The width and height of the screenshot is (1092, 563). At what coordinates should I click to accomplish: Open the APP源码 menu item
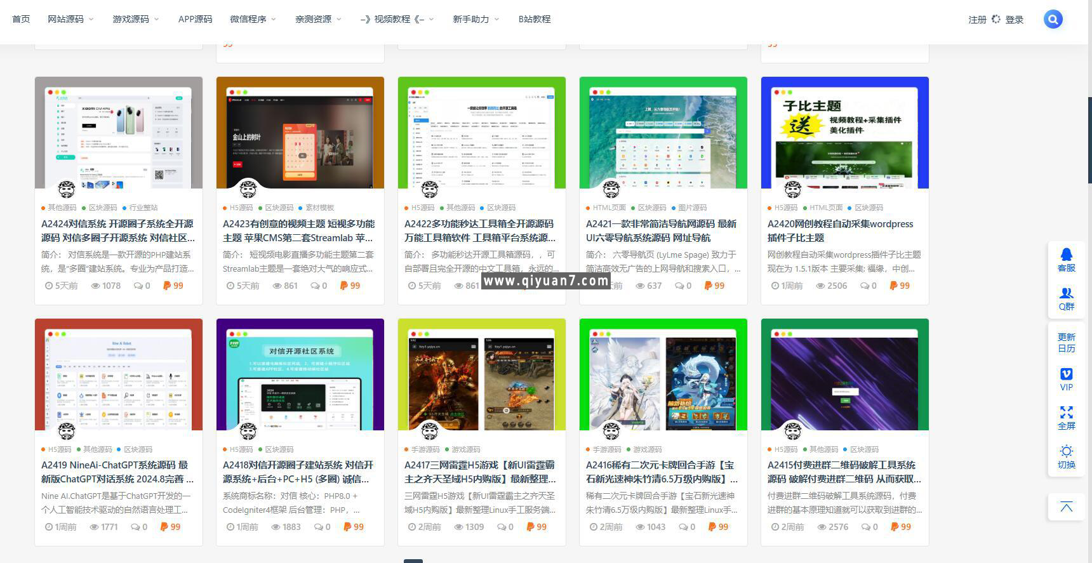pos(195,19)
